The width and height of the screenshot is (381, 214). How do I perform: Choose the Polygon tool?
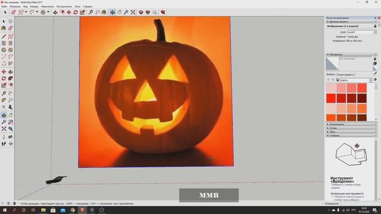[11, 50]
